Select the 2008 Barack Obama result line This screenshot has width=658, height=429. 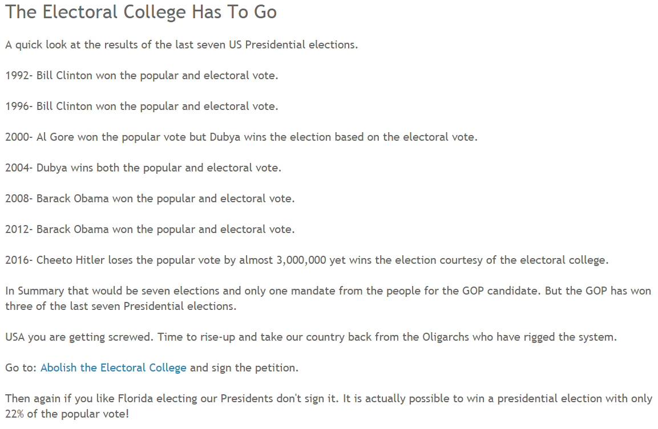[x=150, y=199]
